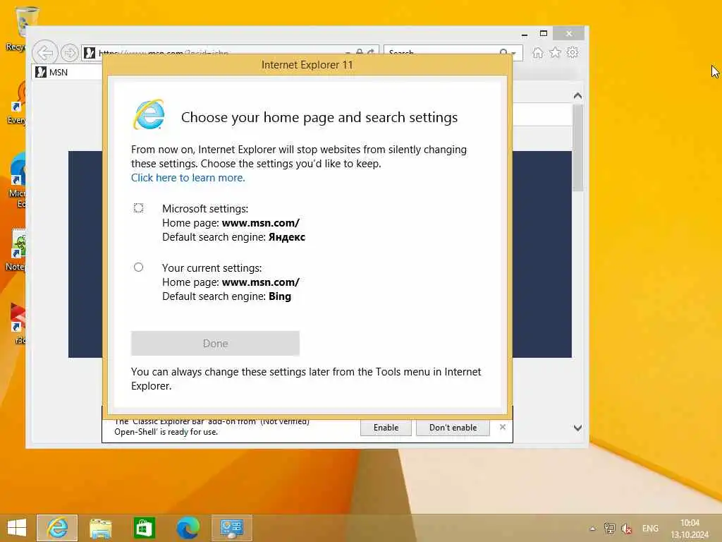Select the Your current settings radio option
Screen dimensions: 722x542
click(x=138, y=267)
